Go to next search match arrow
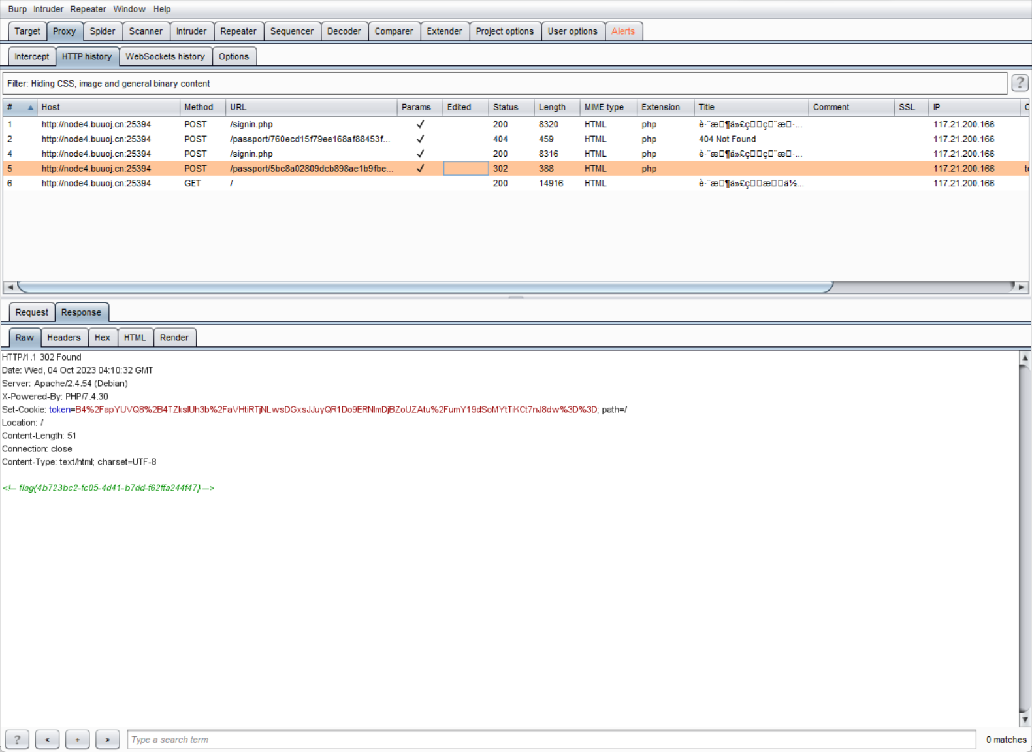Viewport: 1032px width, 752px height. point(108,740)
